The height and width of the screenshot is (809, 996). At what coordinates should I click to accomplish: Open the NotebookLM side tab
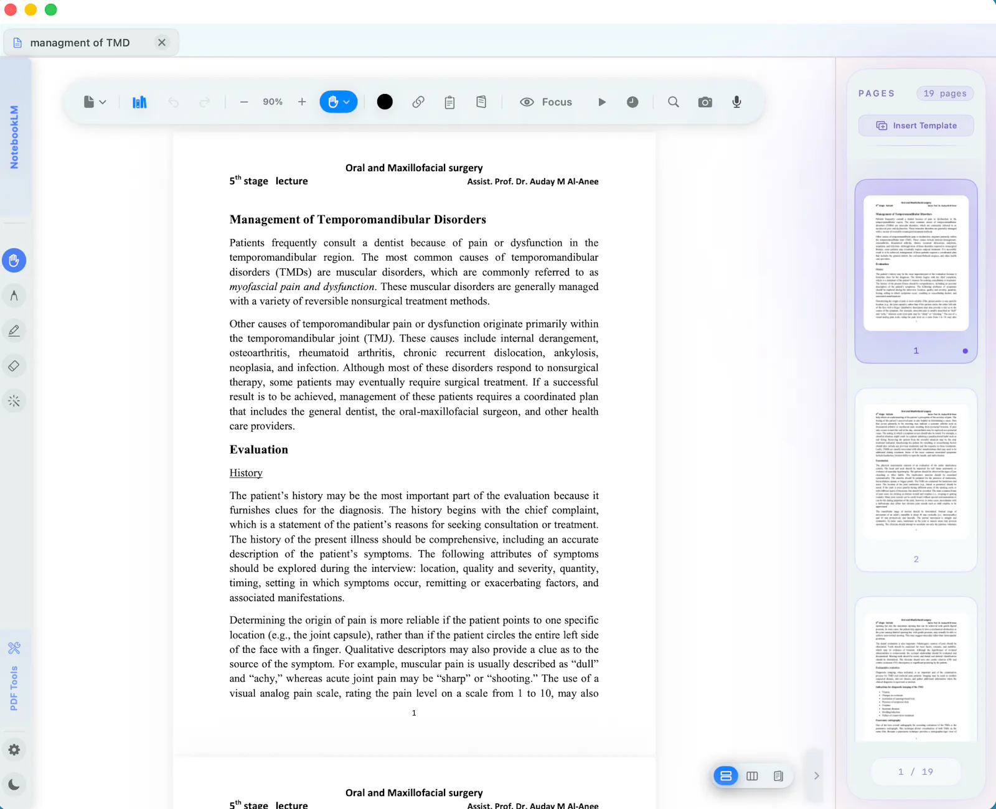point(15,137)
